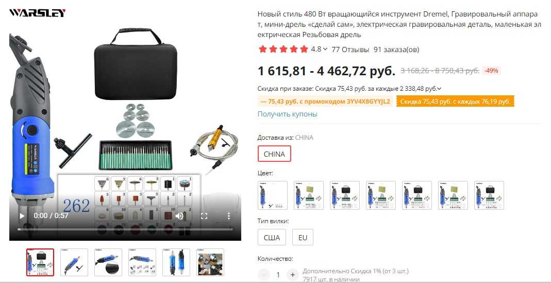Click the Warsley brand logo
Viewport: 551px width, 283px height.
(x=38, y=13)
